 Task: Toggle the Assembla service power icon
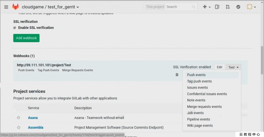[x=18, y=128]
